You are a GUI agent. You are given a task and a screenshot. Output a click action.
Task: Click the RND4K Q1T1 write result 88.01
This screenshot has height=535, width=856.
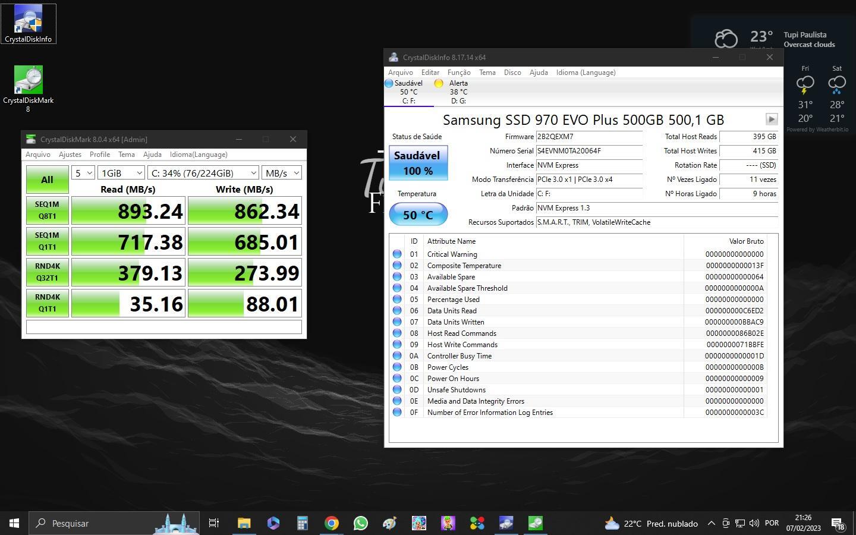tap(245, 304)
